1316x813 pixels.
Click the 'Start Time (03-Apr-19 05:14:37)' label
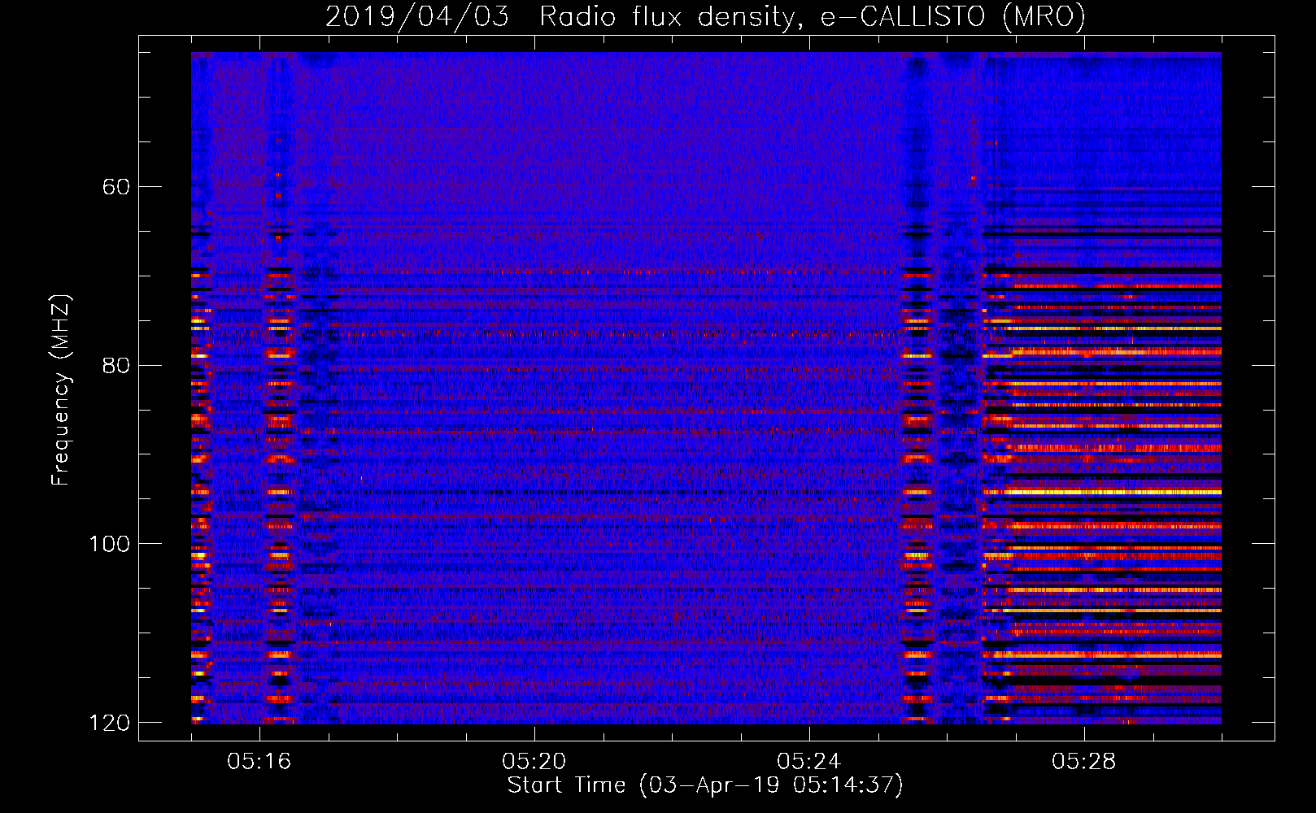(705, 785)
